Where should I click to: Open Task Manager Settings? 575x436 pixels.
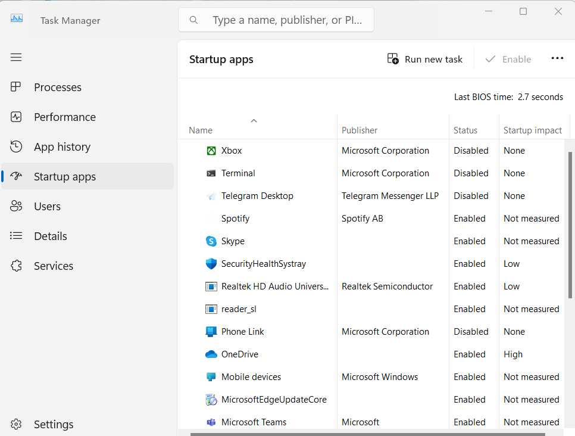[x=54, y=425]
